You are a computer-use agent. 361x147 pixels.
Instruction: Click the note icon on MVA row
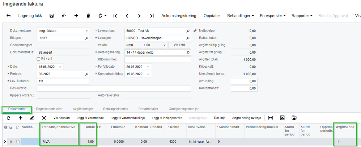click(x=17, y=142)
